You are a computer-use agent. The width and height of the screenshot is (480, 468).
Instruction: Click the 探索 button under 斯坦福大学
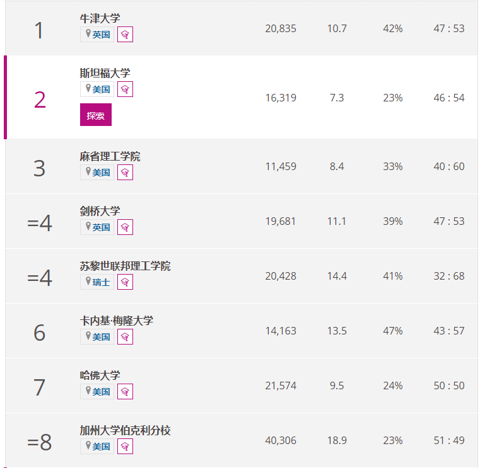pos(96,115)
